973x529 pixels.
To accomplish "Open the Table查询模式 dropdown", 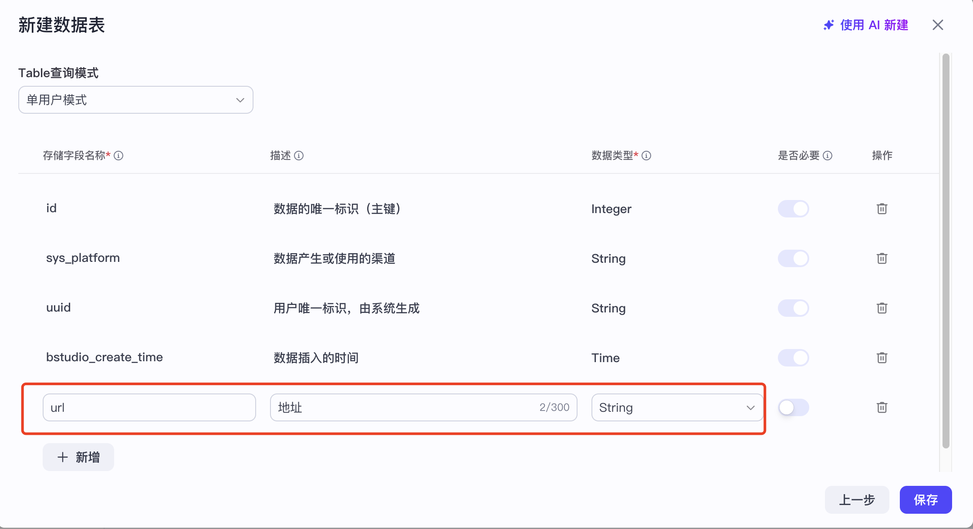I will click(135, 100).
